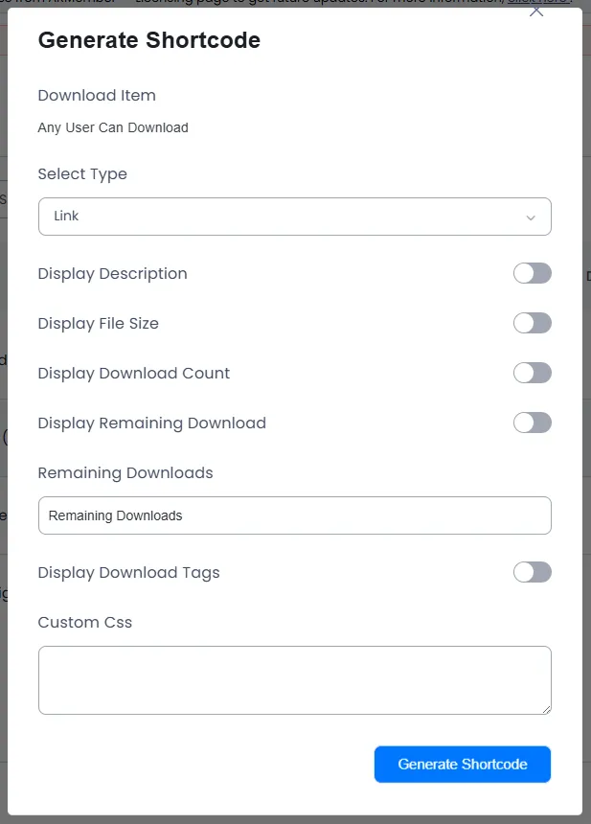This screenshot has width=591, height=824.
Task: Click the Generate Shortcode dialog title
Action: click(x=148, y=40)
